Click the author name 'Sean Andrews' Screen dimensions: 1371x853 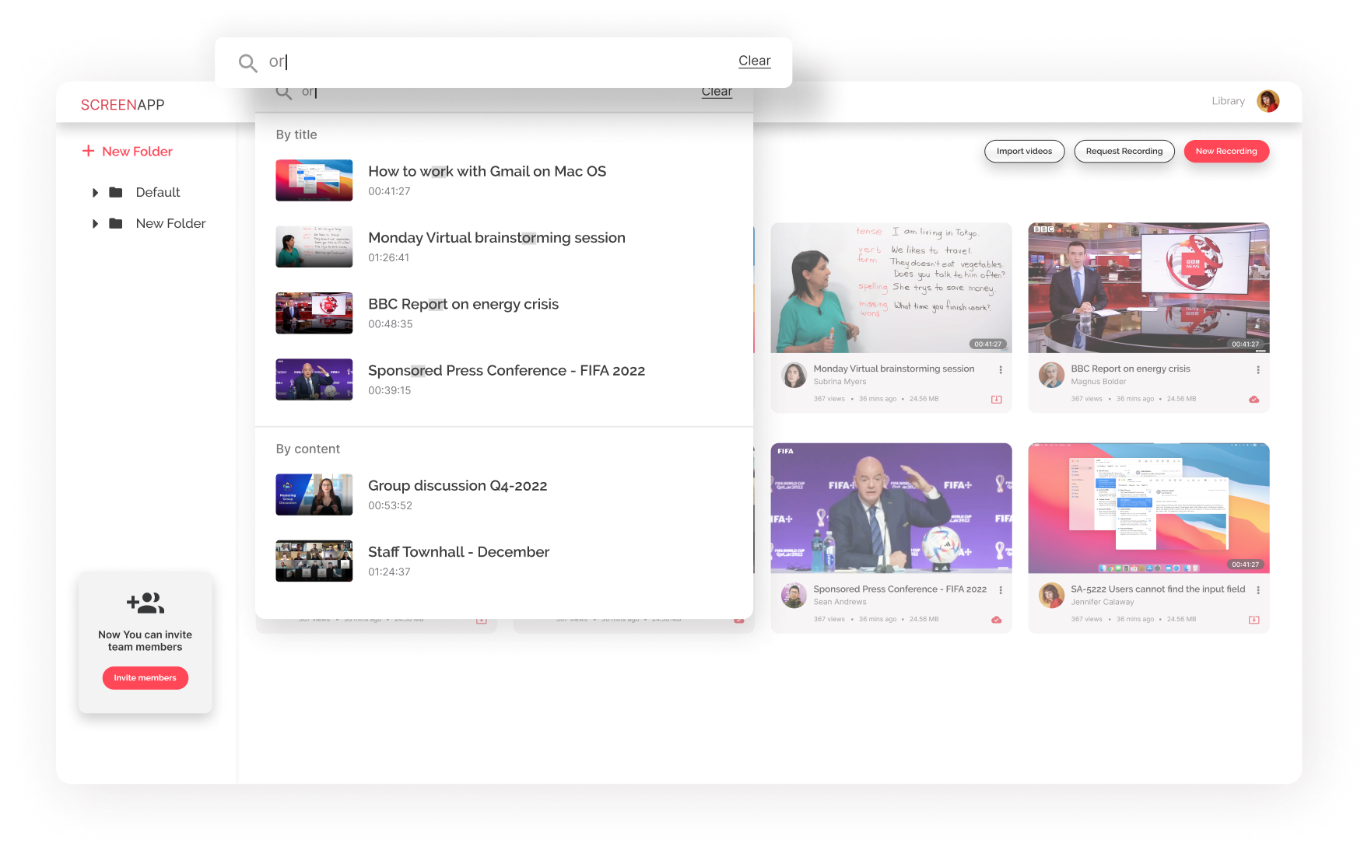pyautogui.click(x=840, y=602)
